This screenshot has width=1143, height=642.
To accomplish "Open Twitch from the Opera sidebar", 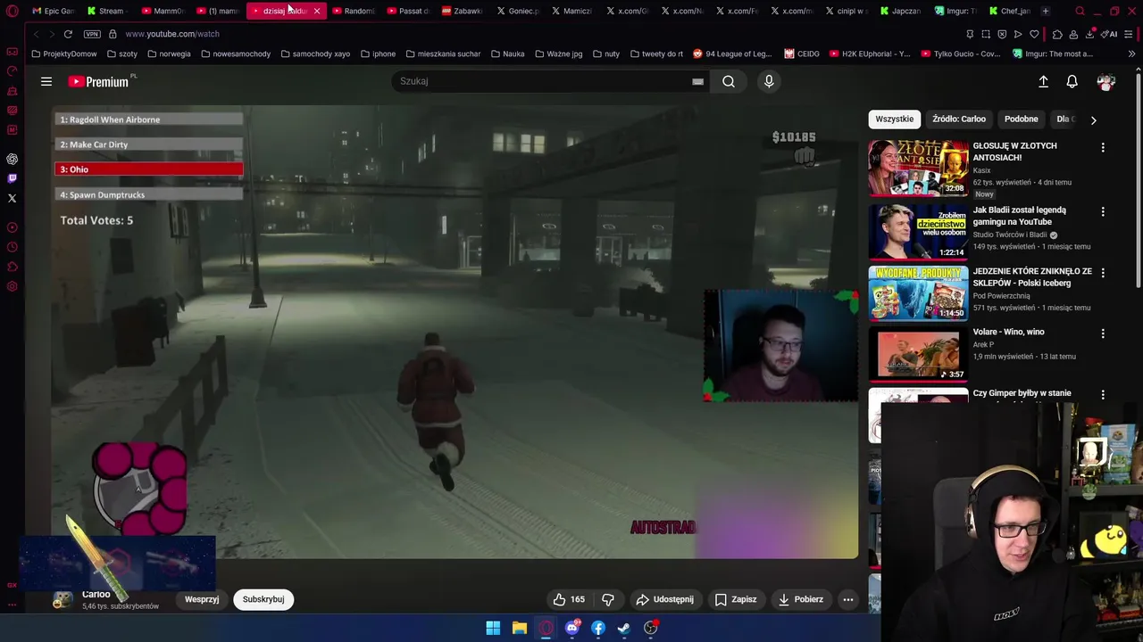I will point(12,178).
